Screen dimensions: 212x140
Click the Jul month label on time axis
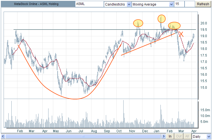pyautogui.click(x=81, y=131)
